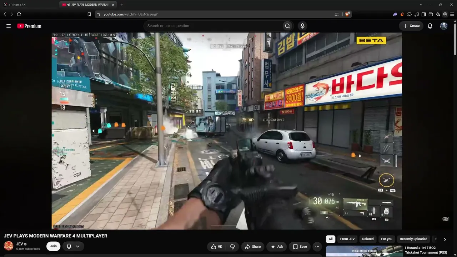457x257 pixels.
Task: Switch to the Home / X tab
Action: click(x=29, y=5)
